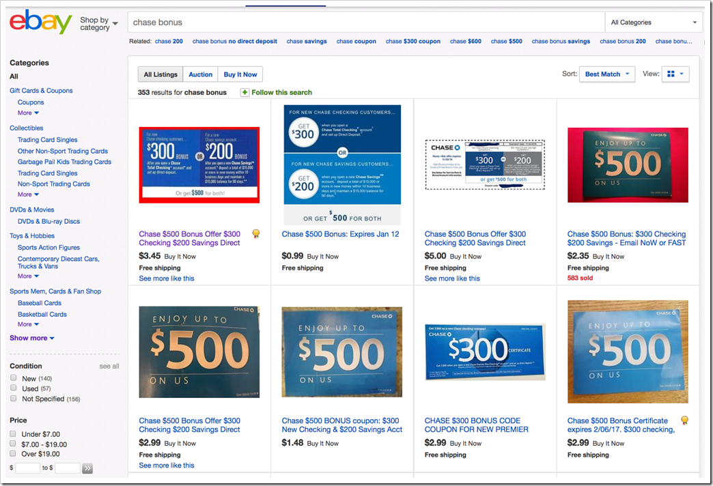Viewport: 713px width, 486px height.
Task: Open Chase $500 Bonus Certificate listing title
Action: click(x=621, y=425)
